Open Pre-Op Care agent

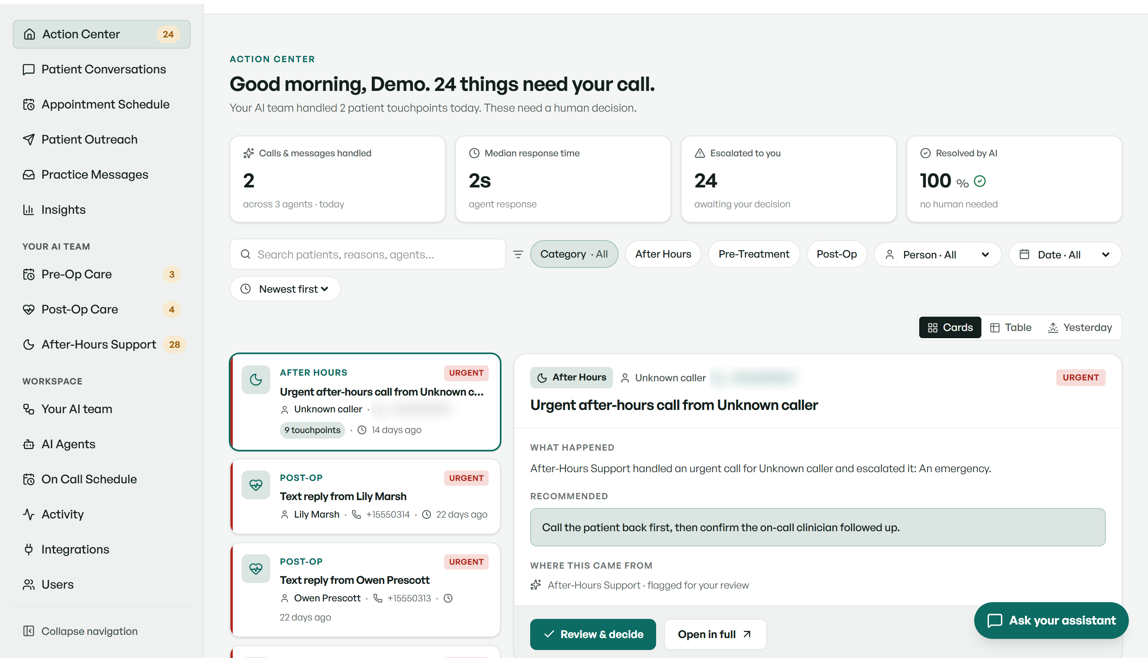point(101,274)
